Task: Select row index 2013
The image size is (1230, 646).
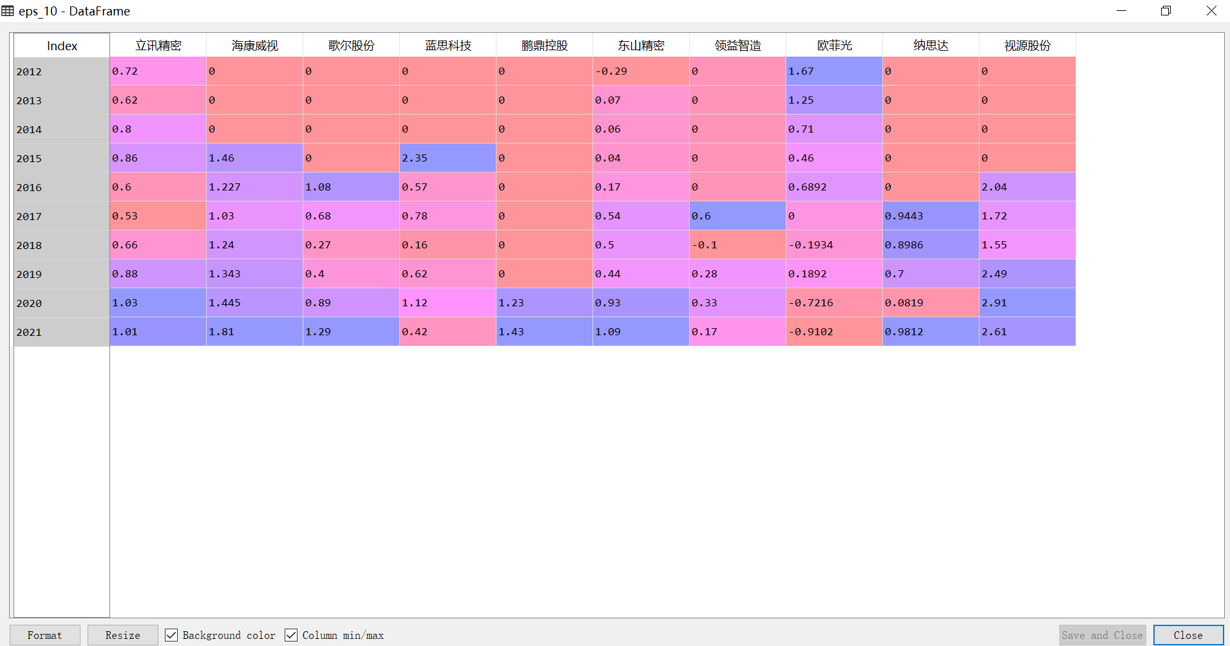Action: tap(62, 100)
